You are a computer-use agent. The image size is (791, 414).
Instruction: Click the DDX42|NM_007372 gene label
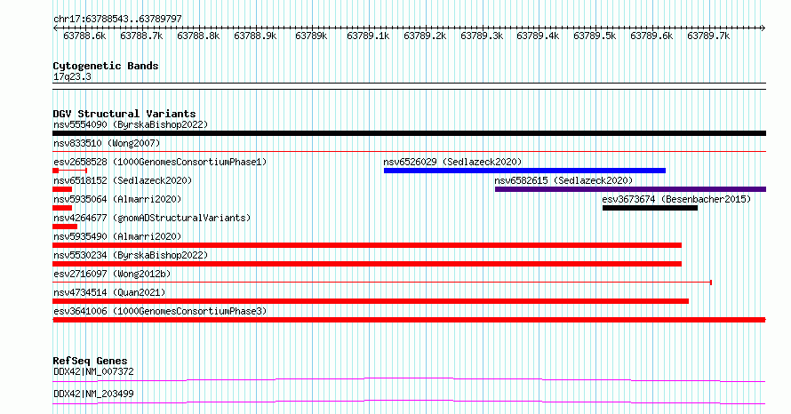[x=94, y=371]
